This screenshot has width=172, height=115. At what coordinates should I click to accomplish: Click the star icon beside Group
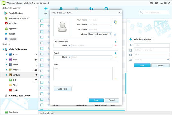click(x=115, y=35)
